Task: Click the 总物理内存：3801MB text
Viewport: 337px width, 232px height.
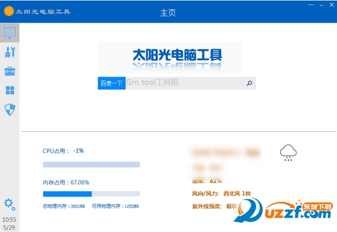Action: coord(64,206)
